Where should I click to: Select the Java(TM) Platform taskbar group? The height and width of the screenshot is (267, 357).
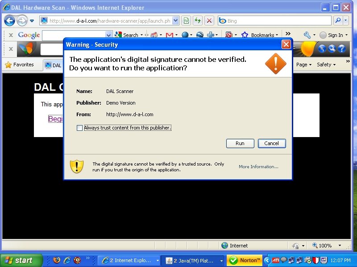[192, 260]
